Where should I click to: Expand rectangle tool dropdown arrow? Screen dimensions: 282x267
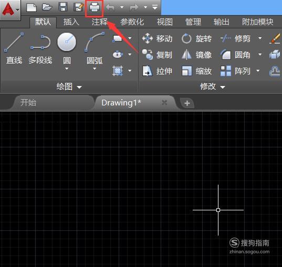pyautogui.click(x=130, y=38)
